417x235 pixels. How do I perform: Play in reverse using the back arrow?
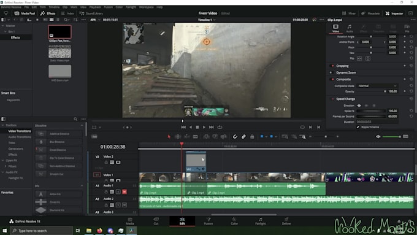(191, 127)
